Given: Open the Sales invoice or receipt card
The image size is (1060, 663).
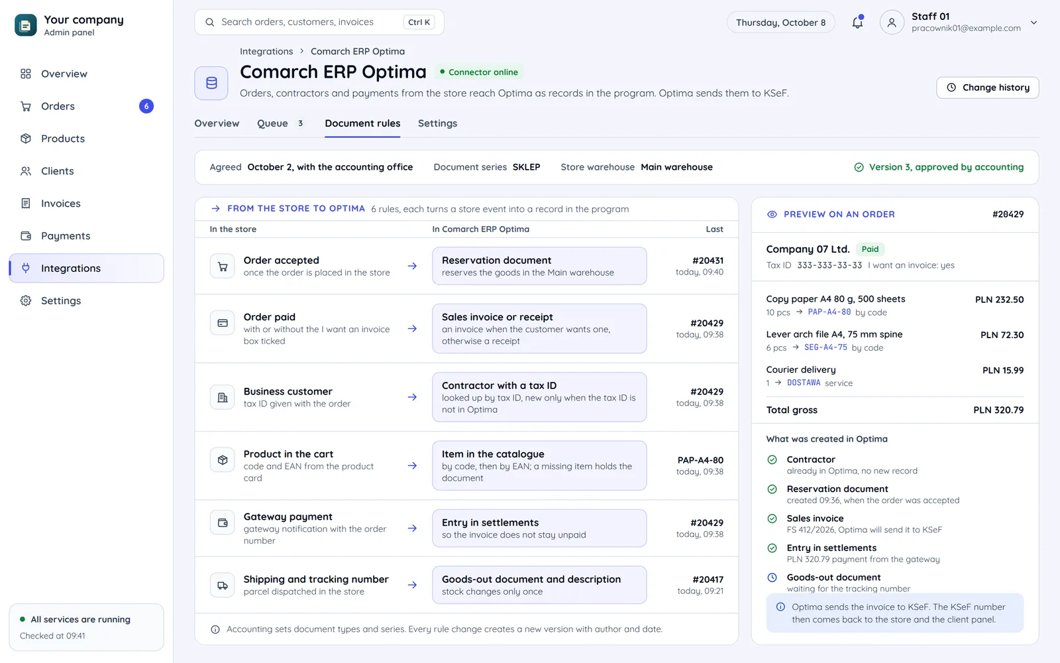Looking at the screenshot, I should [539, 329].
